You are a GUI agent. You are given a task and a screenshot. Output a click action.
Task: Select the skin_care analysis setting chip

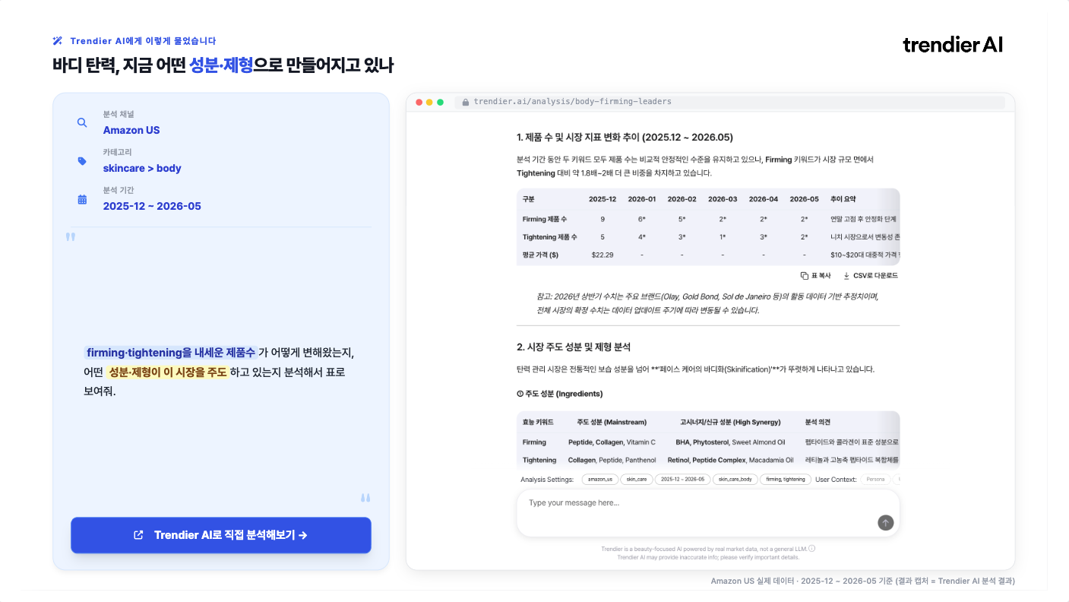(x=637, y=480)
